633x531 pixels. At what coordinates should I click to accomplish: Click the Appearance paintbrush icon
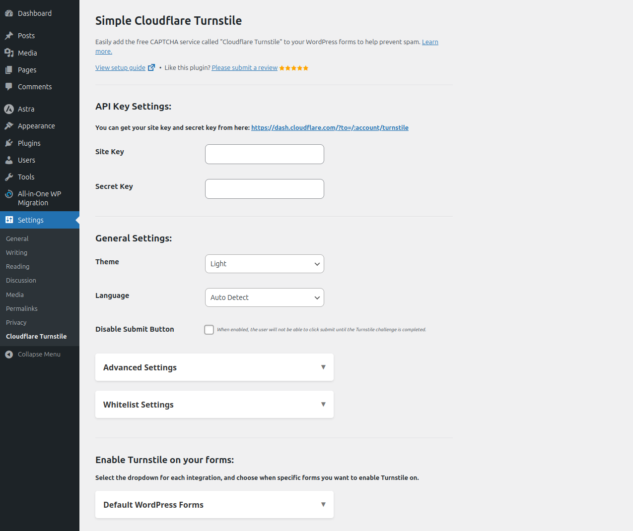click(9, 126)
